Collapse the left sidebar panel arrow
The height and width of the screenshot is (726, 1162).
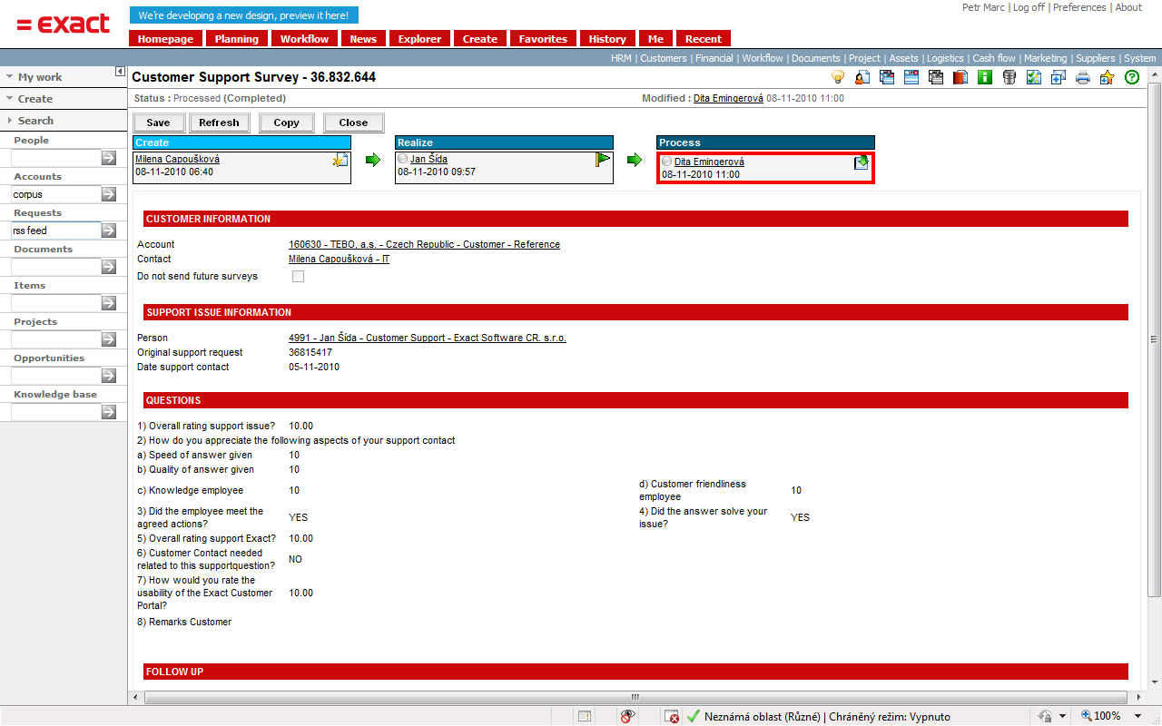(x=120, y=72)
